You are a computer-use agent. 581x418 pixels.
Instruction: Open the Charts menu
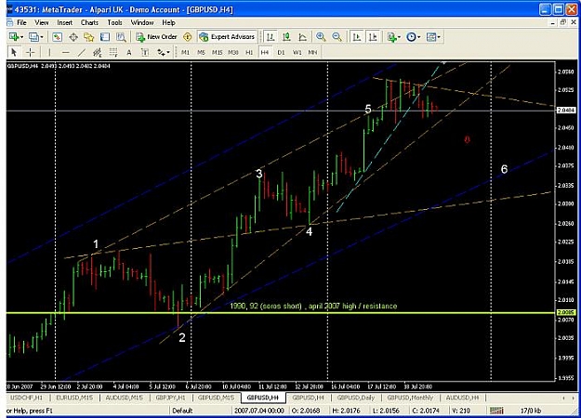pos(89,22)
